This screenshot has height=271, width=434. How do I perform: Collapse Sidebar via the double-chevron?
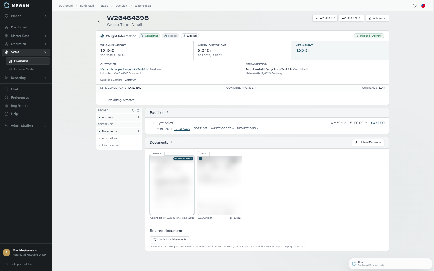point(7,264)
